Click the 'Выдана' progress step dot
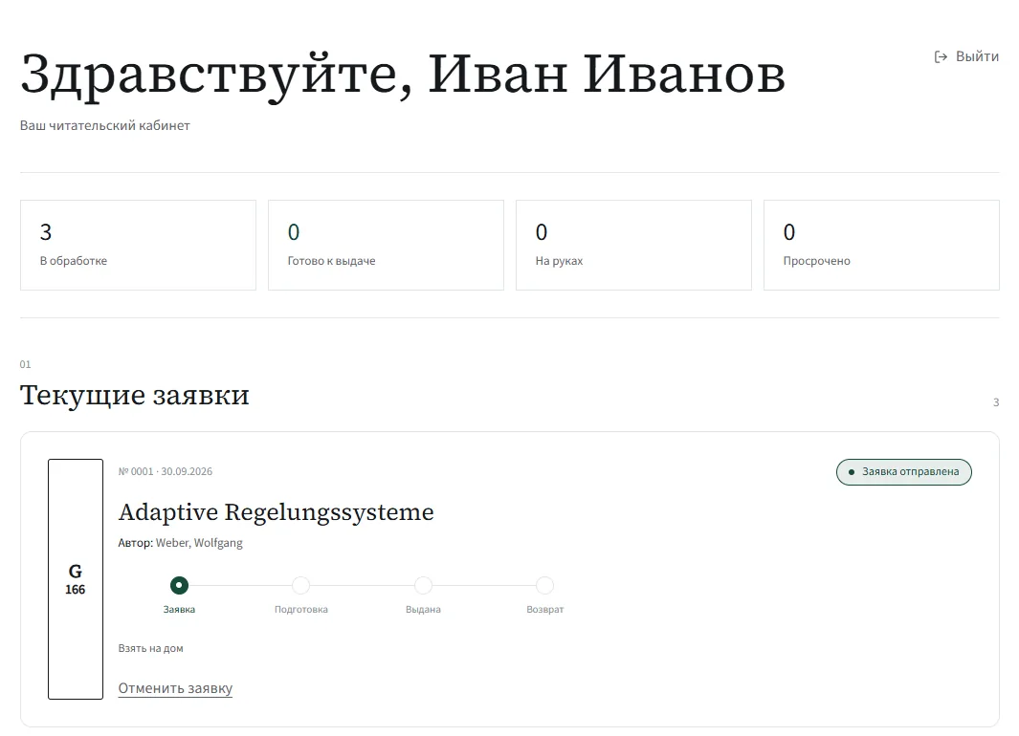Viewport: 1019px width, 736px height. [x=423, y=585]
